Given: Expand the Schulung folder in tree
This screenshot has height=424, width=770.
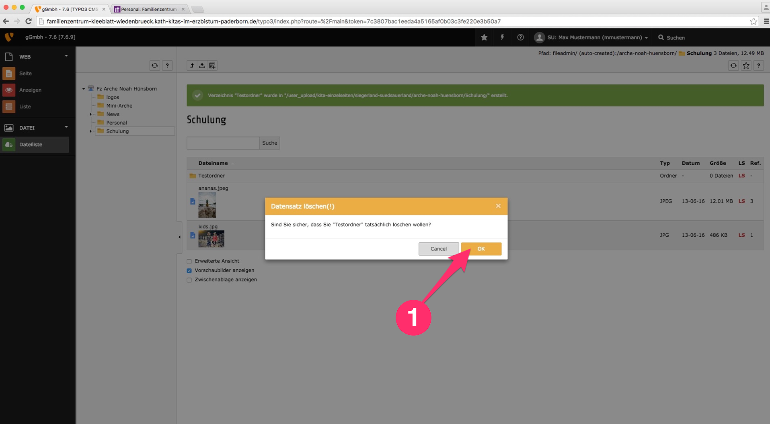Looking at the screenshot, I should tap(91, 131).
